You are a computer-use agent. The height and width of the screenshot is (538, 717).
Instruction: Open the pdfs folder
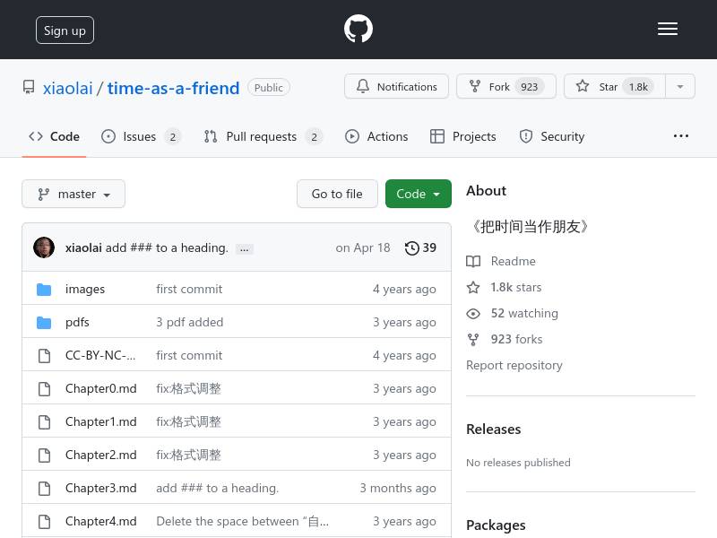(x=77, y=323)
